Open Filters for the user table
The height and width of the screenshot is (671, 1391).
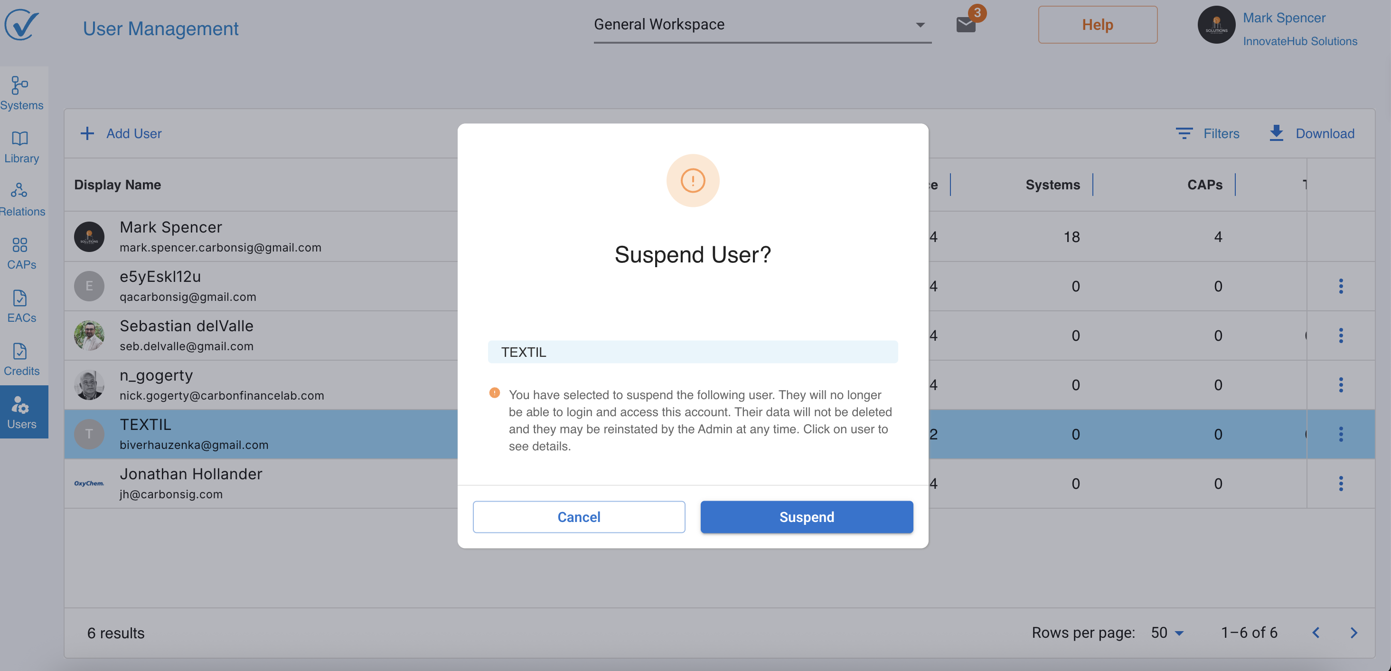coord(1207,133)
